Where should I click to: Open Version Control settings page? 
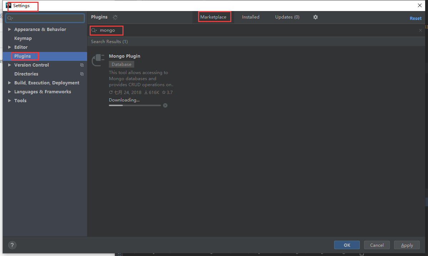click(31, 65)
